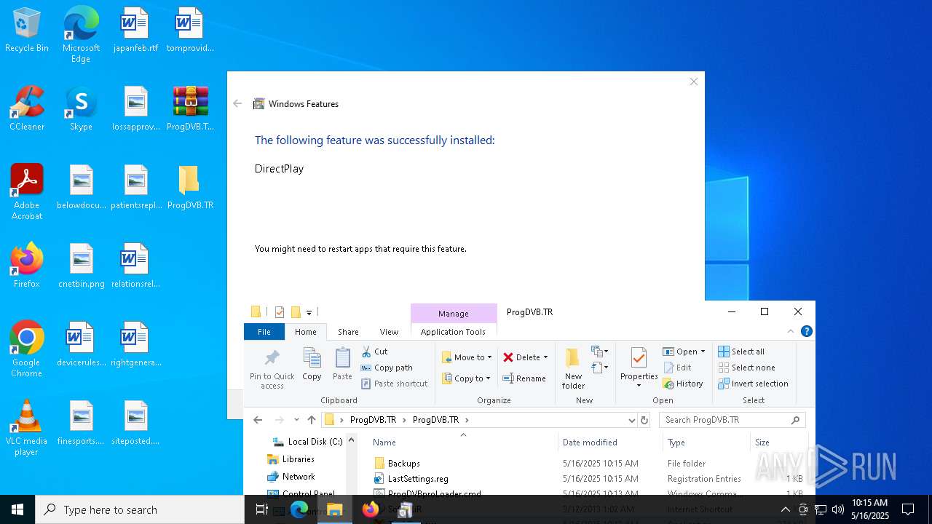Open Firefox from the taskbar
Image resolution: width=932 pixels, height=524 pixels.
371,509
